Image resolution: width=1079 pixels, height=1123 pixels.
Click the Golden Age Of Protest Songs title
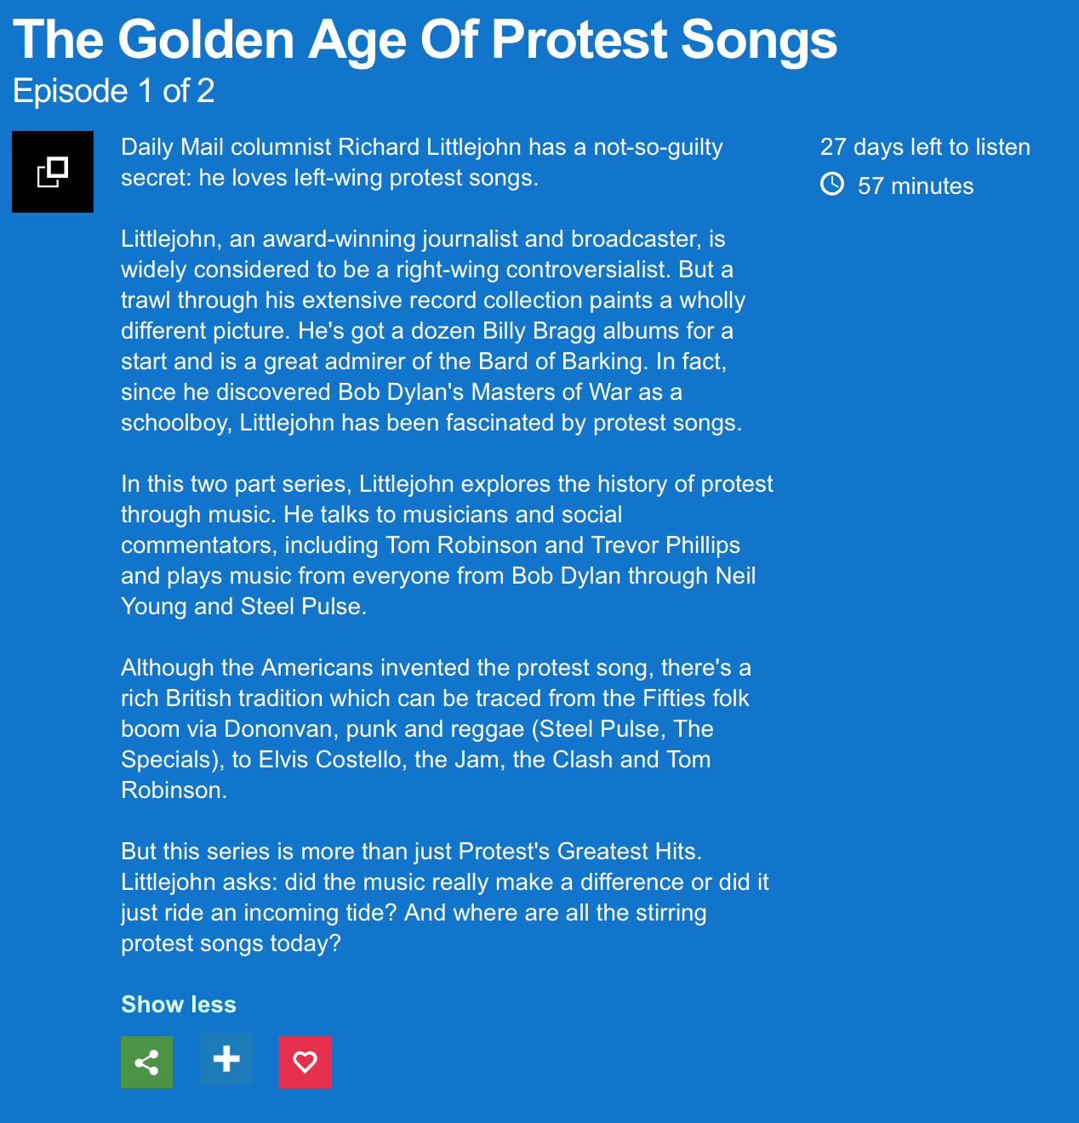[425, 39]
